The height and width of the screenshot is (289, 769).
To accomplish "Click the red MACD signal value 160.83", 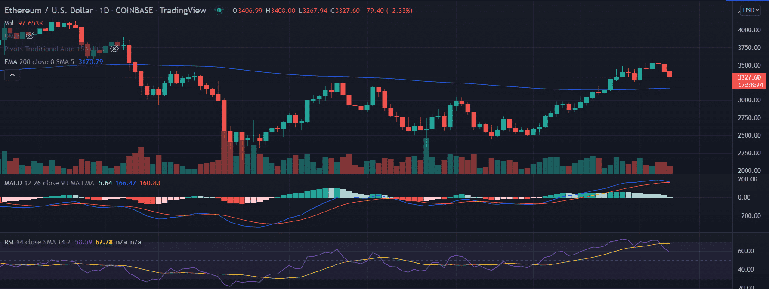I will coord(150,183).
